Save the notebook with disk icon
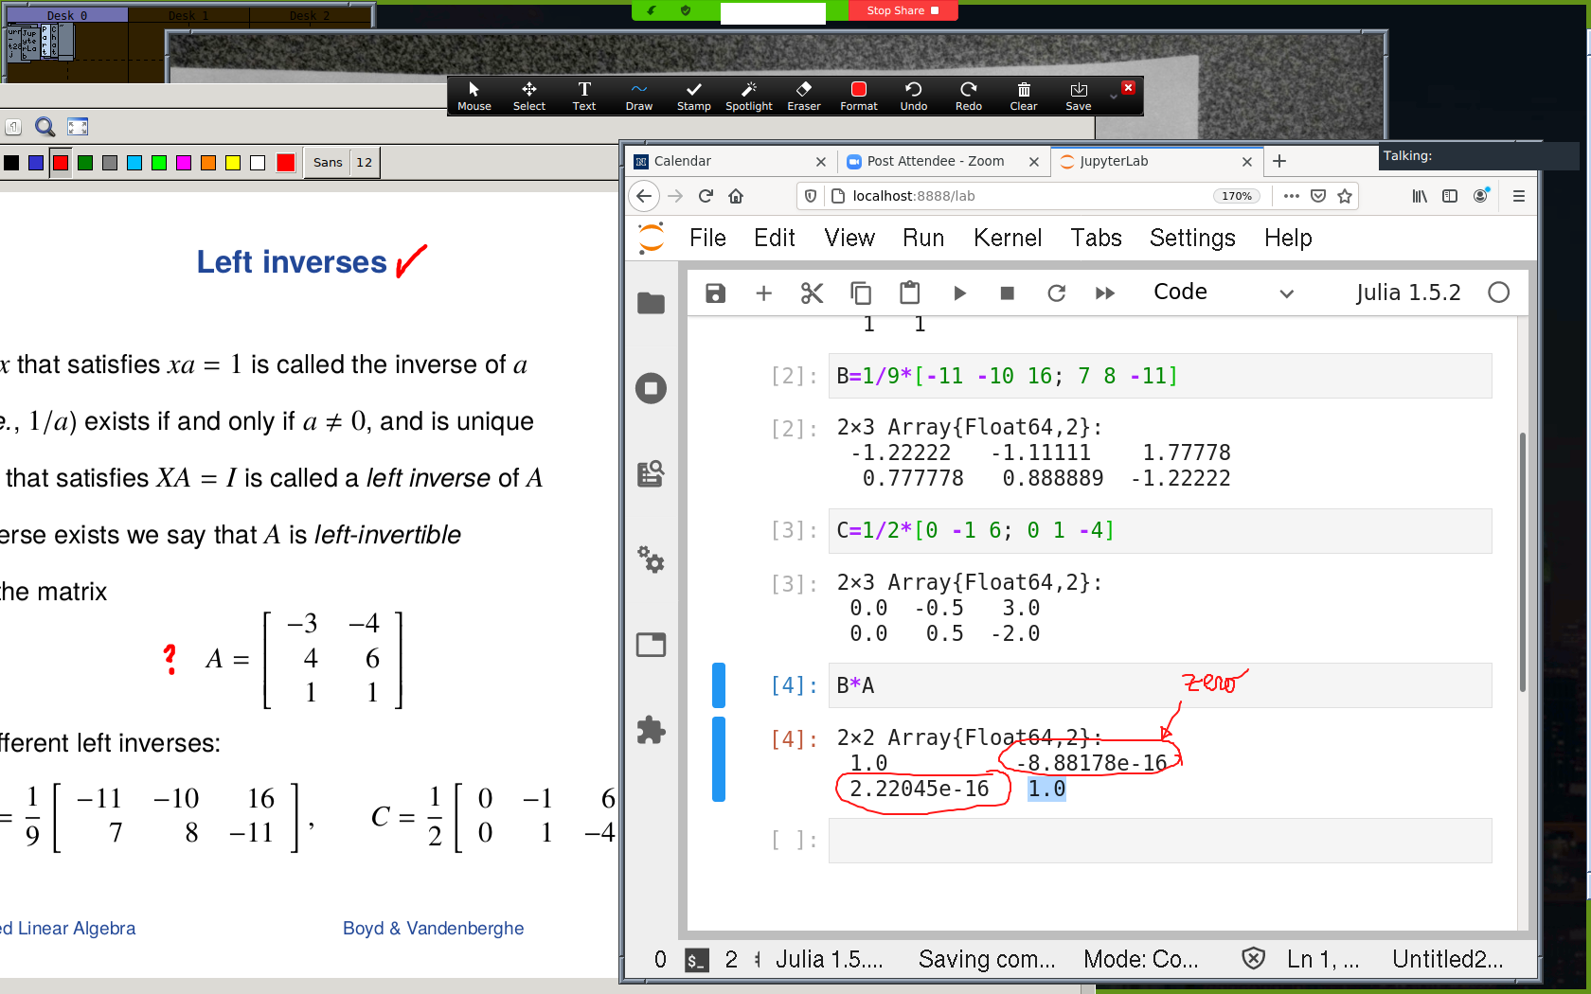 (715, 293)
